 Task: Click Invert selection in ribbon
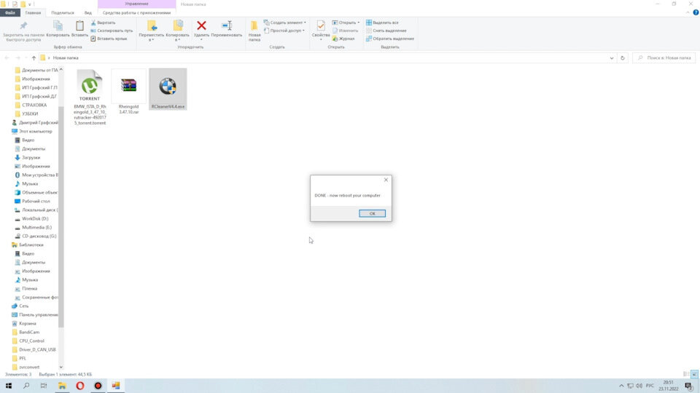point(390,39)
